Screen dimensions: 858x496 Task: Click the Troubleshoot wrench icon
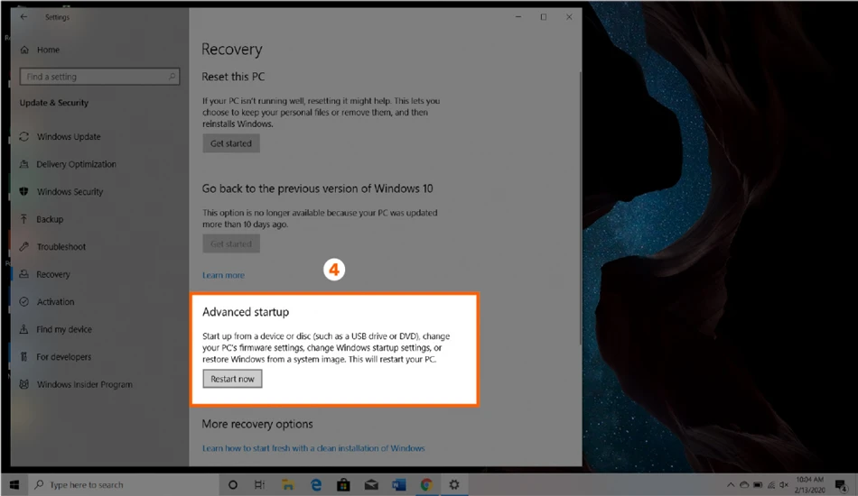[24, 246]
